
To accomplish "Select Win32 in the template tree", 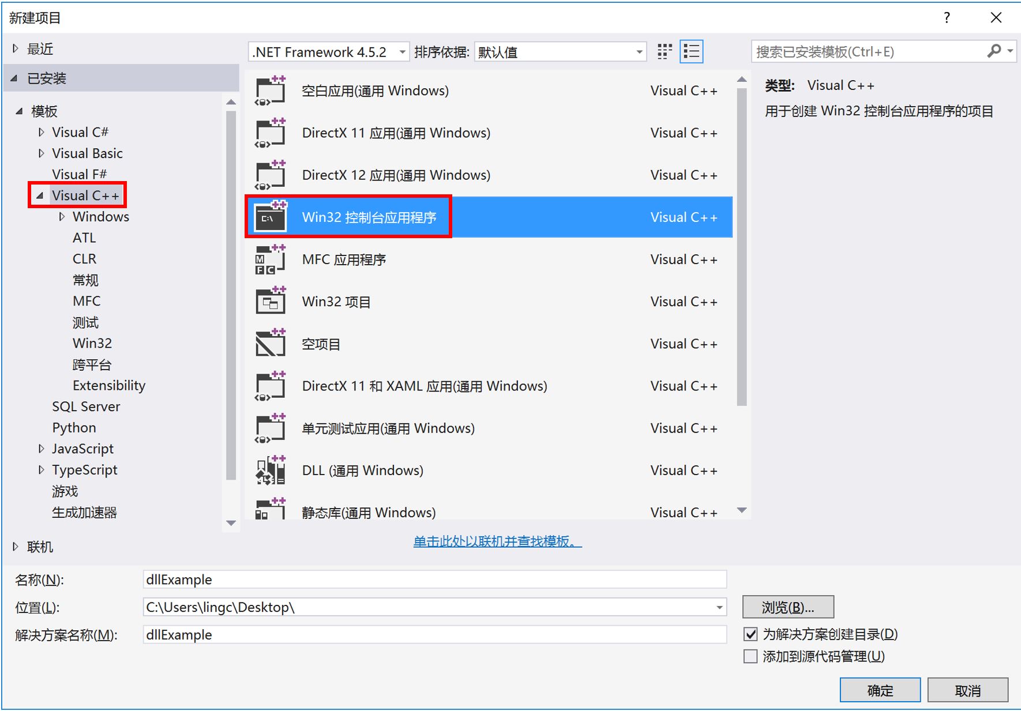I will coord(92,343).
